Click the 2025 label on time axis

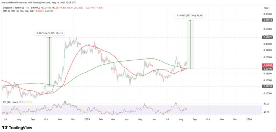[86, 119]
